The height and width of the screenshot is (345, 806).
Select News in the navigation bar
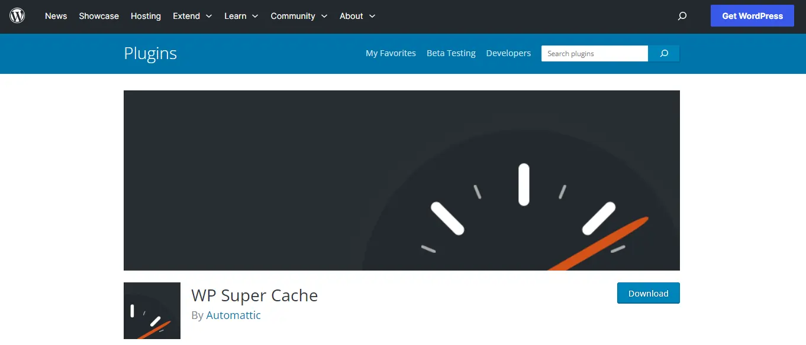click(x=56, y=16)
